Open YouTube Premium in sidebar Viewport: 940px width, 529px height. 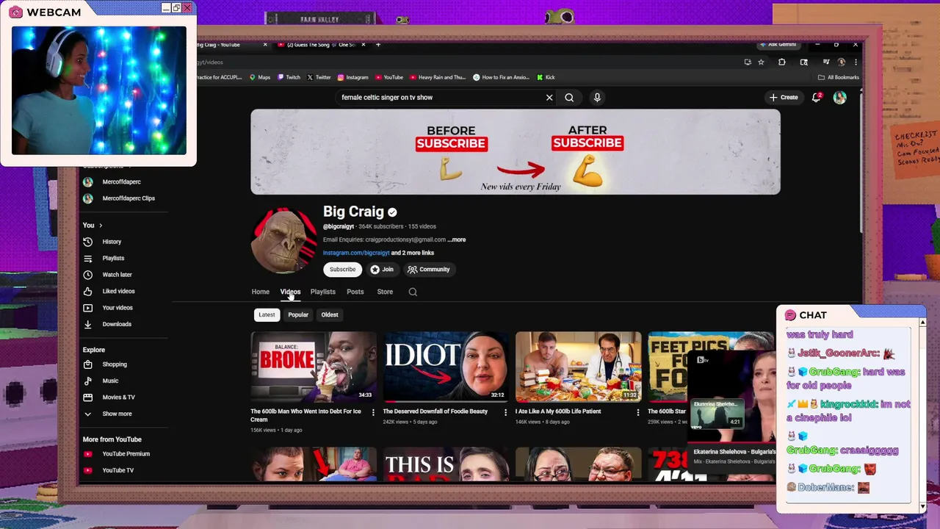[x=126, y=454]
